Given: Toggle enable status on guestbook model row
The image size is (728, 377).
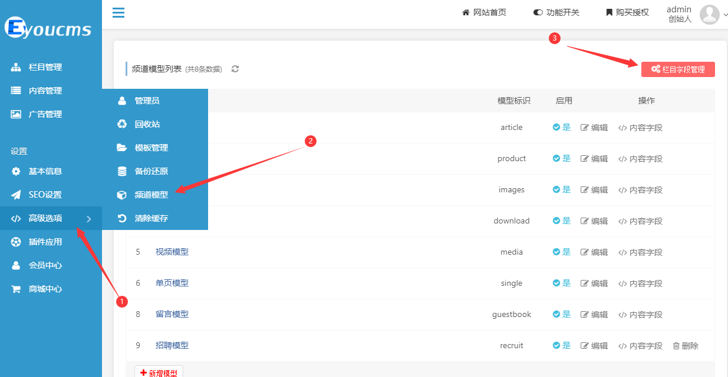Looking at the screenshot, I should tap(561, 314).
